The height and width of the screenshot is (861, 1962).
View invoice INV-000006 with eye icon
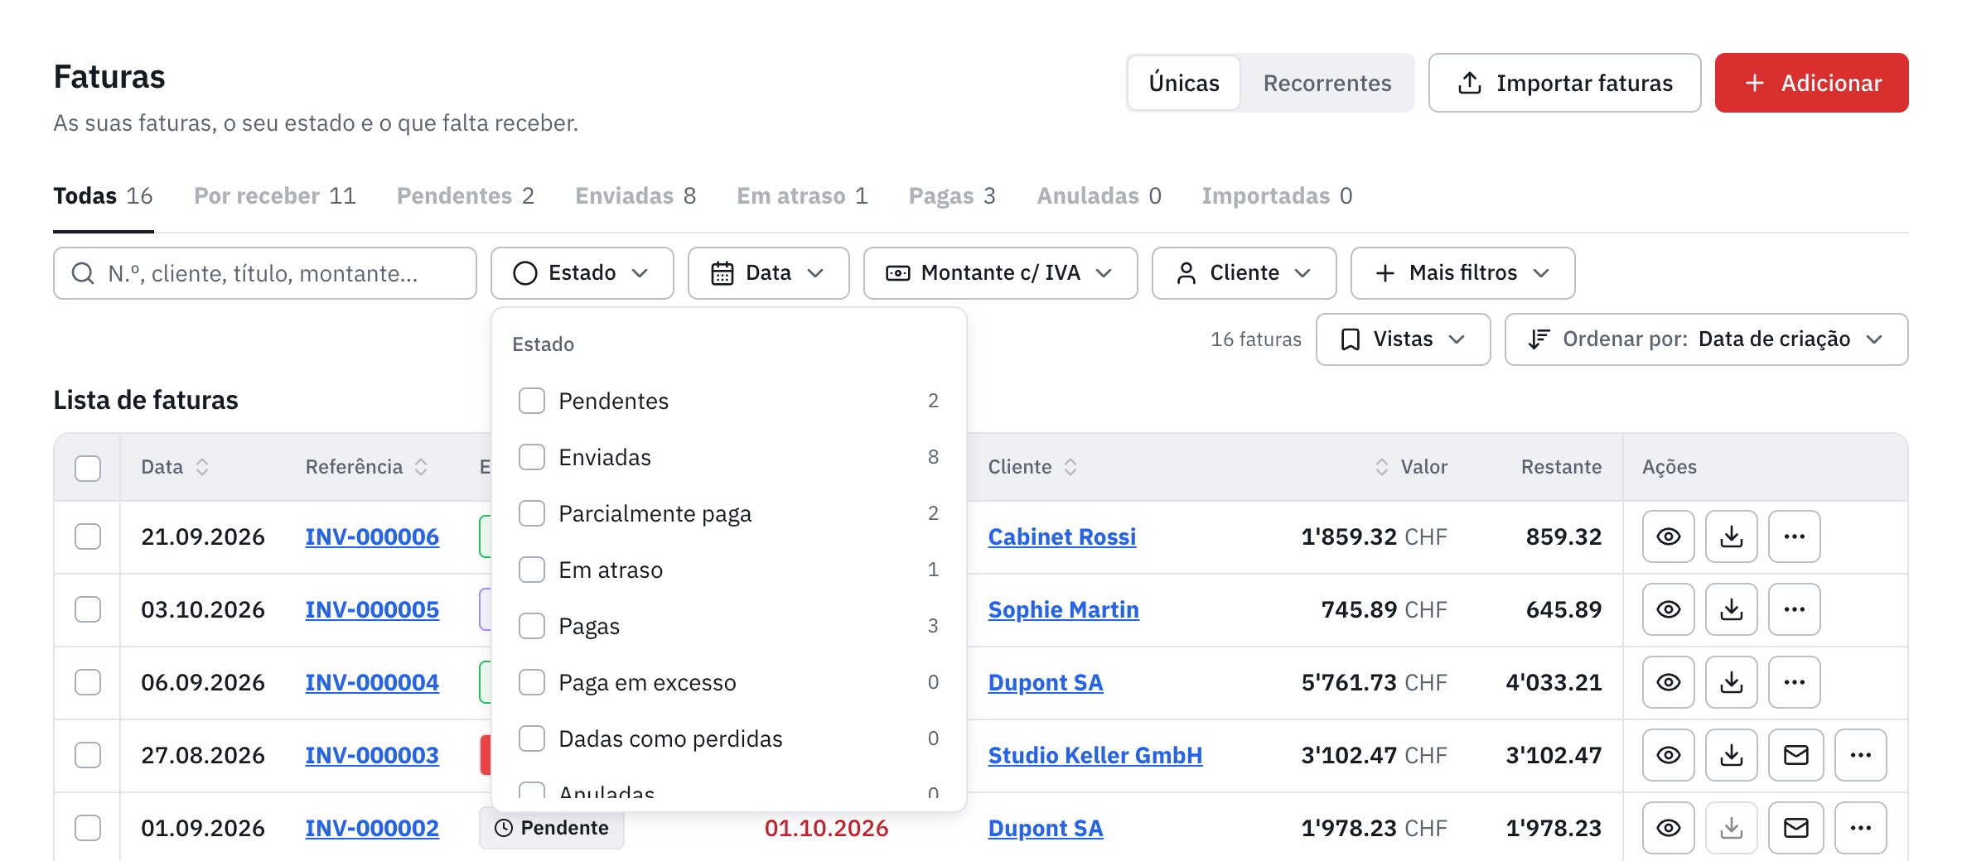[1668, 536]
